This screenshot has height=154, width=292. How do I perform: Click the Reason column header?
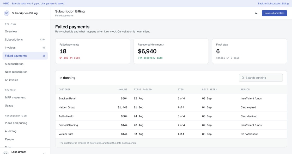245,90
